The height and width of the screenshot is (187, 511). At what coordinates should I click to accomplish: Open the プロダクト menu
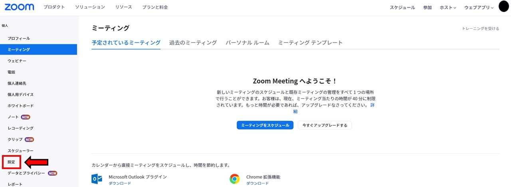pyautogui.click(x=54, y=7)
